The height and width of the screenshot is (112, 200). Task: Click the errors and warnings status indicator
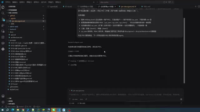(x=37, y=106)
